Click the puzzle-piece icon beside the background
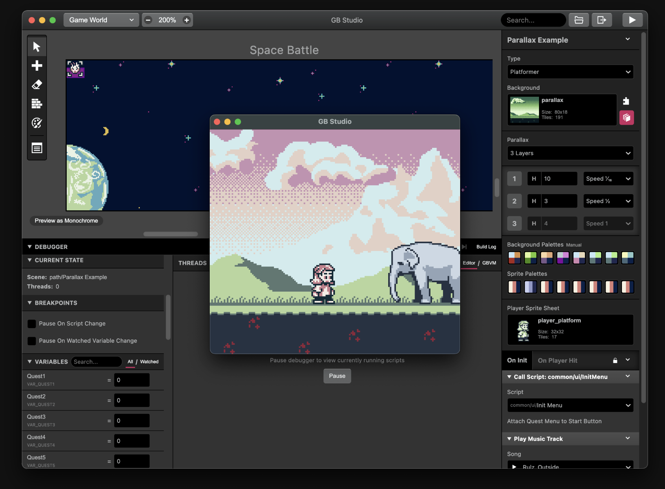 (626, 101)
